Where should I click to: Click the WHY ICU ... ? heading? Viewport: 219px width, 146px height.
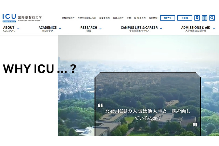pyautogui.click(x=40, y=69)
